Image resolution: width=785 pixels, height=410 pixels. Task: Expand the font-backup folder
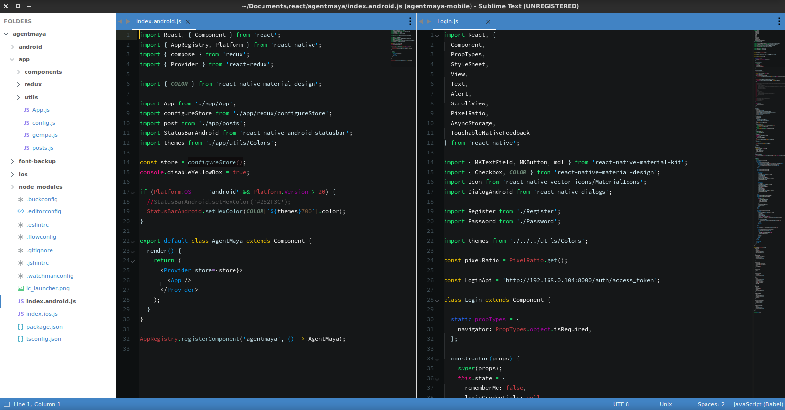coord(12,161)
